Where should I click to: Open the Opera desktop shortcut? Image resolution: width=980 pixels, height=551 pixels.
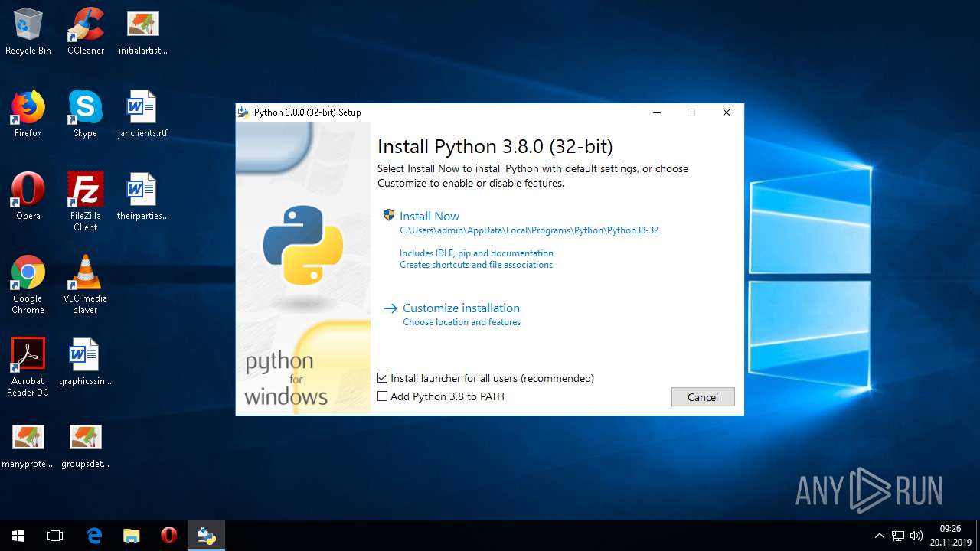28,197
